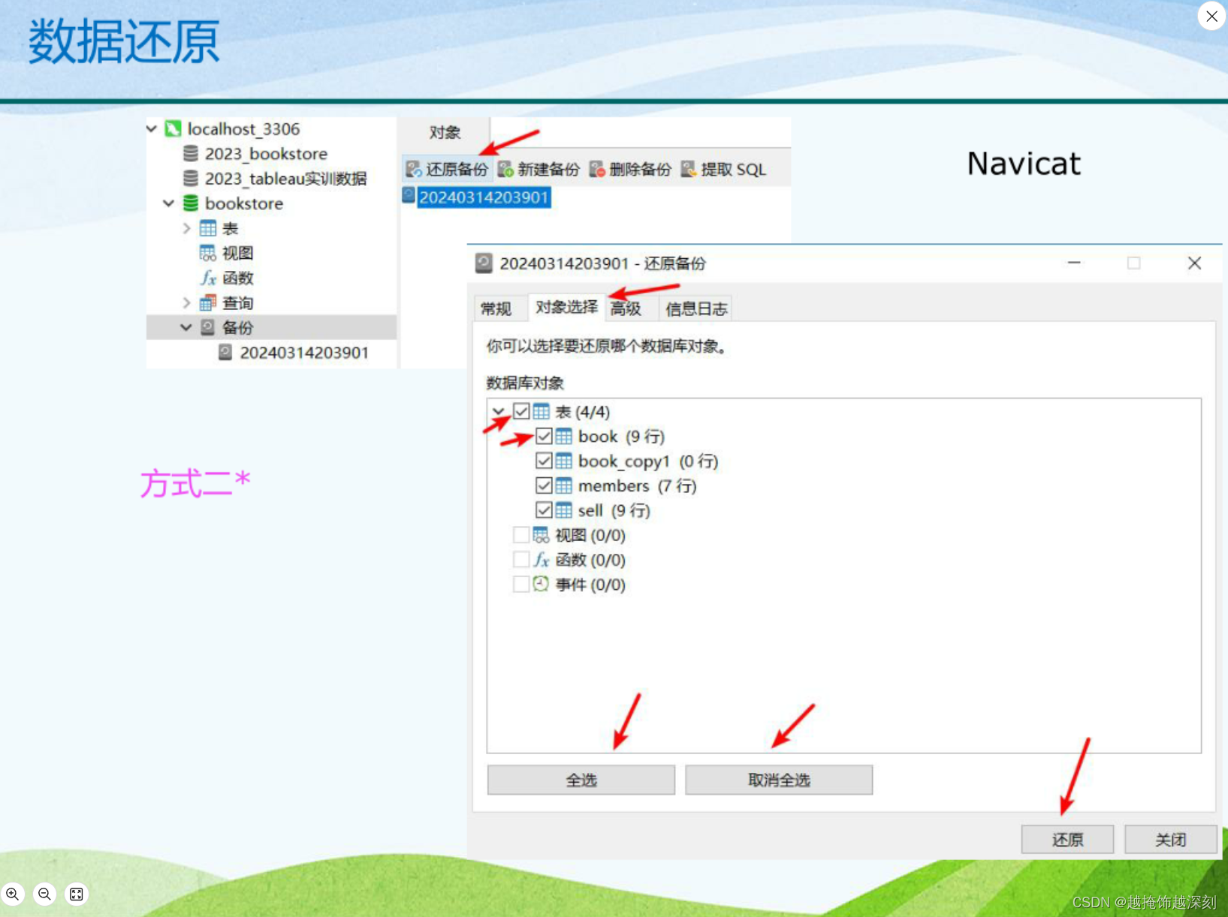Screen dimensions: 1228x917
Task: Click the members table icon
Action: click(564, 486)
